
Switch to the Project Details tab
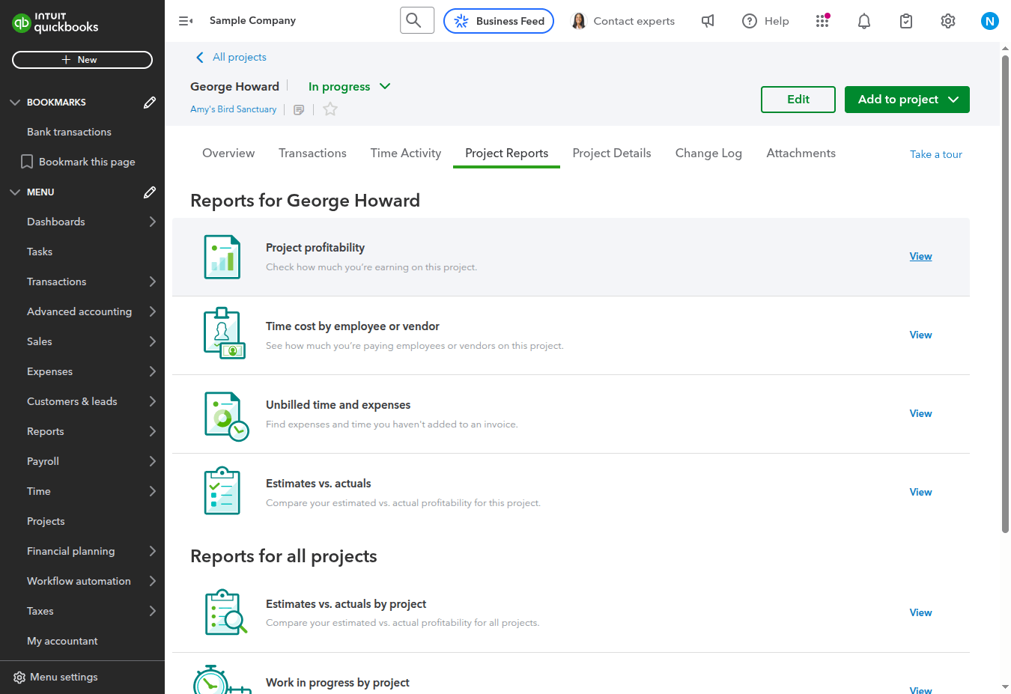612,153
